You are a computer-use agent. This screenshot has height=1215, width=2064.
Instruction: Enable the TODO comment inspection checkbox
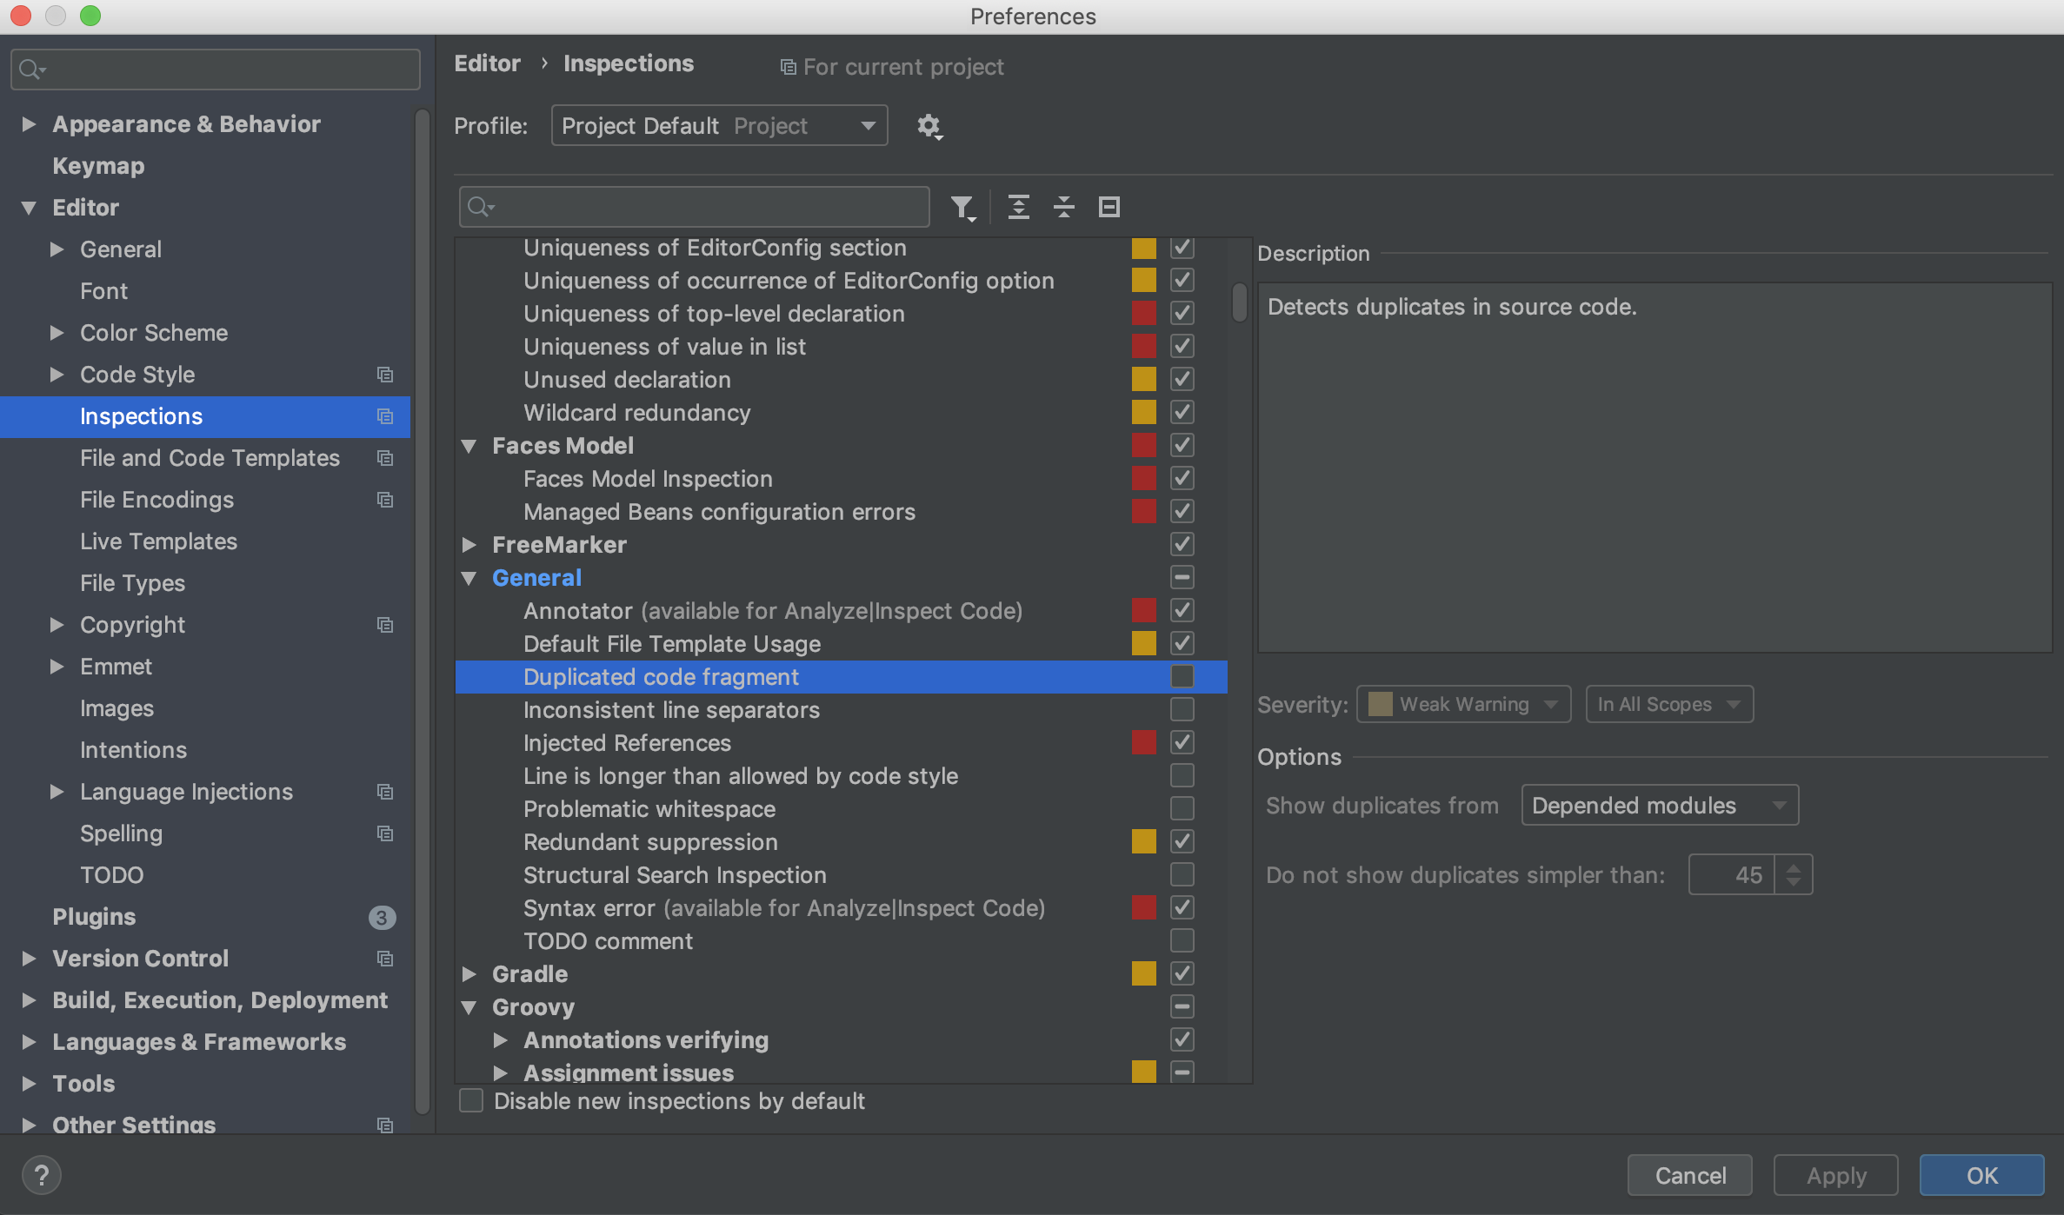1182,940
